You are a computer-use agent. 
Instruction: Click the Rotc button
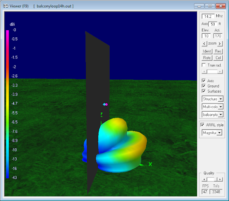click(207, 58)
